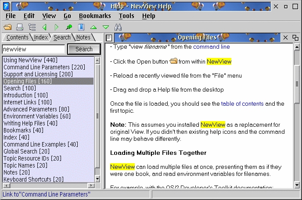Follow the table of contents link

[x=242, y=104]
